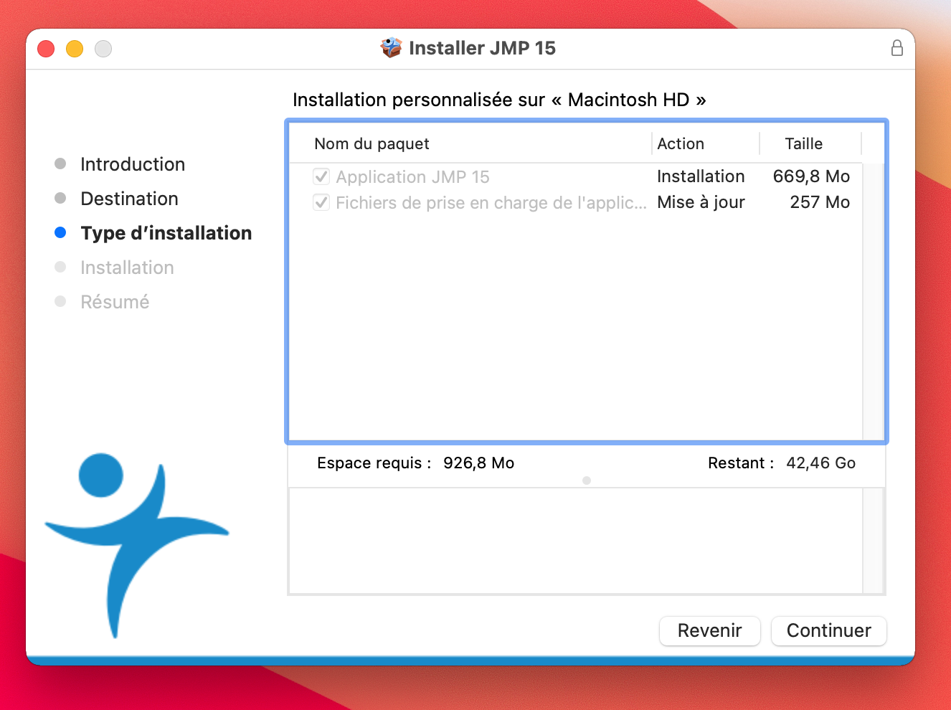Screen dimensions: 951x710
Task: Grab the pane divider dot below package list
Action: (587, 481)
